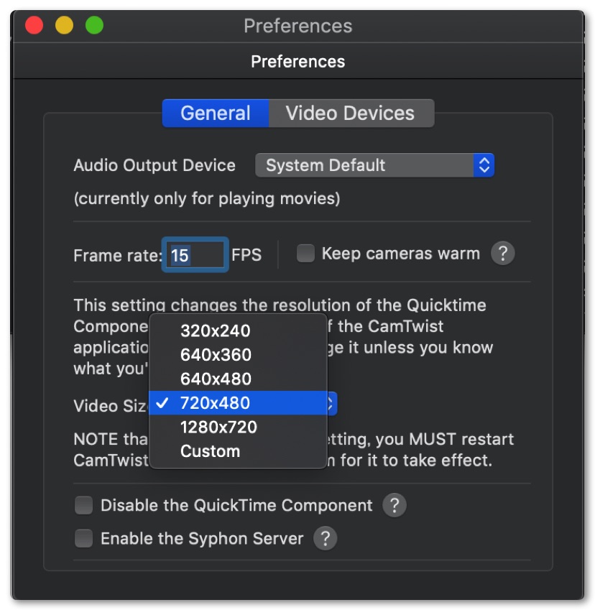Select the 640x360 resolution option
This screenshot has height=610, width=595.
point(216,355)
